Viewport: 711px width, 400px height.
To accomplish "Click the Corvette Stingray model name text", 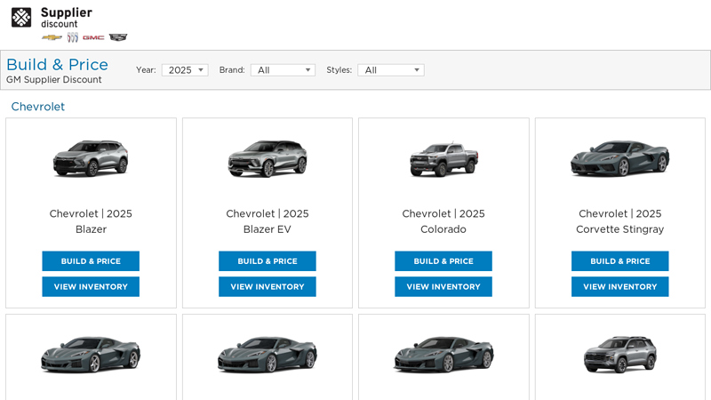I will [x=619, y=229].
